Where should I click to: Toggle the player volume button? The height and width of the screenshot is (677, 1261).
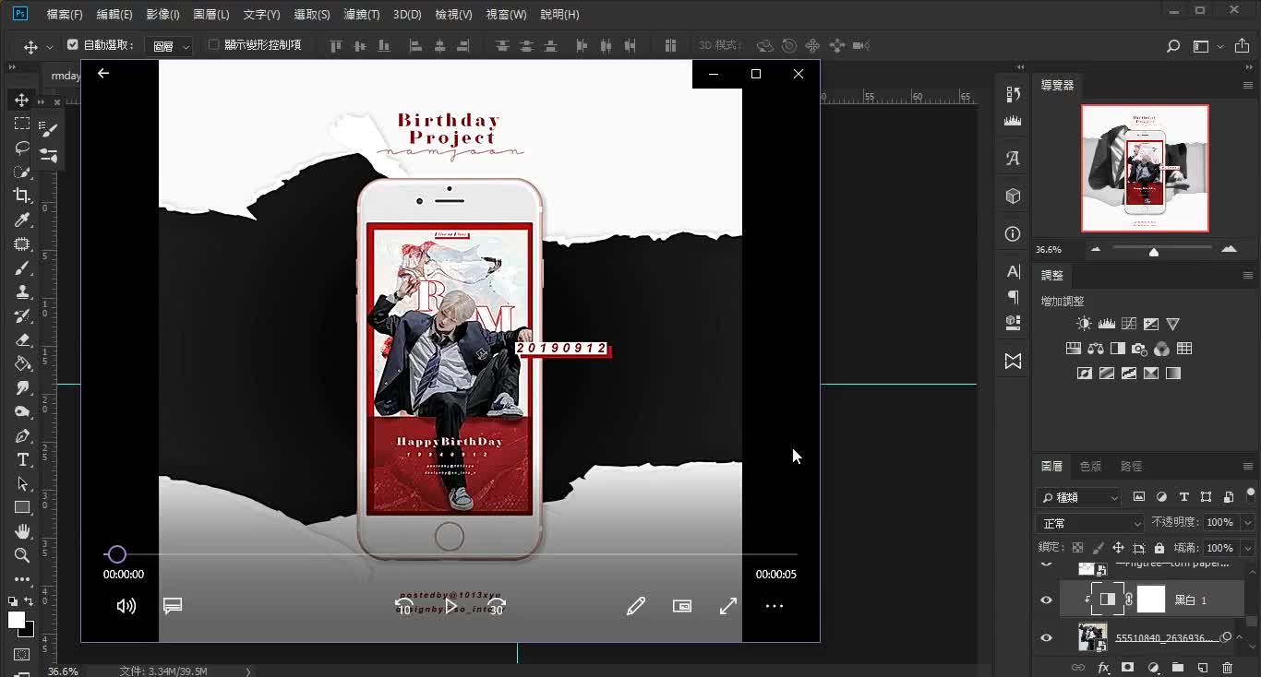(126, 606)
